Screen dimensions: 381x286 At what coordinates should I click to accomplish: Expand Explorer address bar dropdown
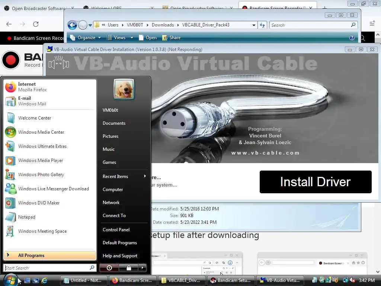pyautogui.click(x=254, y=25)
